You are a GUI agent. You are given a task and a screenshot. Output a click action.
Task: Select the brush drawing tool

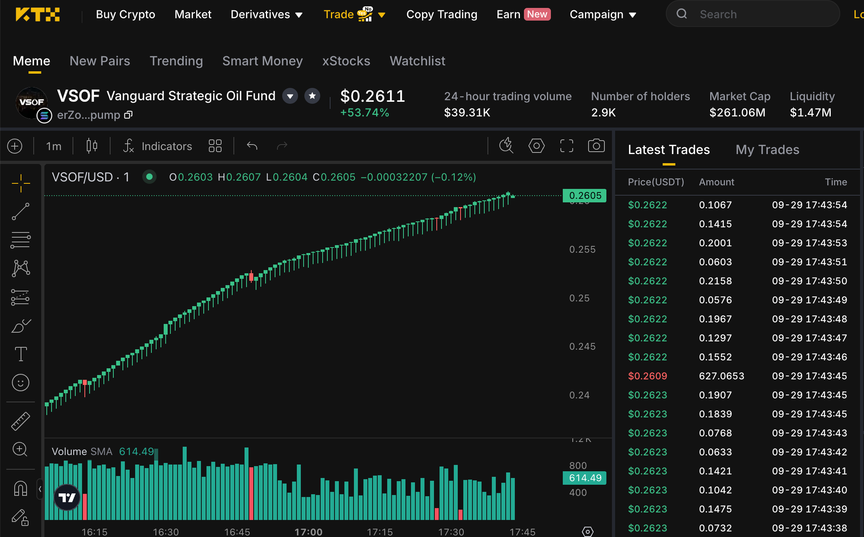(21, 326)
